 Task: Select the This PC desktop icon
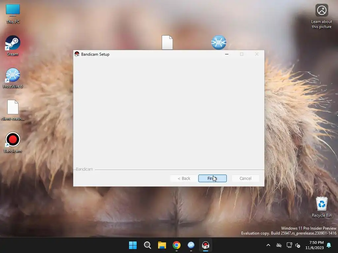13,14
